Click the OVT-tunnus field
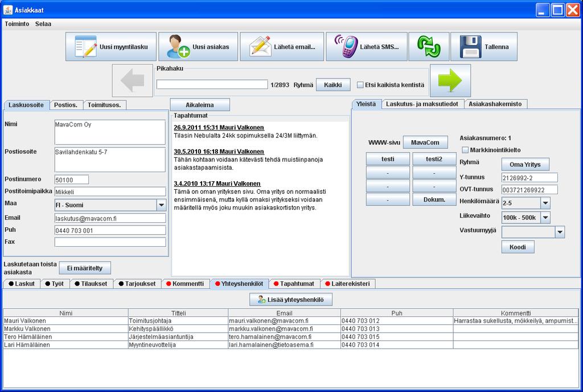This screenshot has width=583, height=392. pos(529,190)
